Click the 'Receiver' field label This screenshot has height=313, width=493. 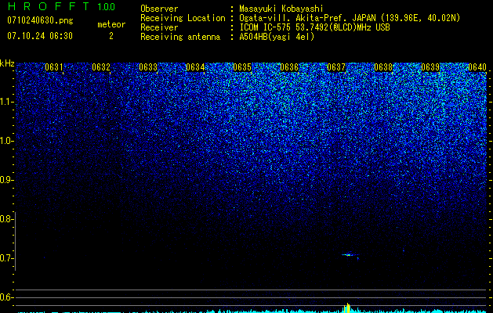click(x=159, y=27)
